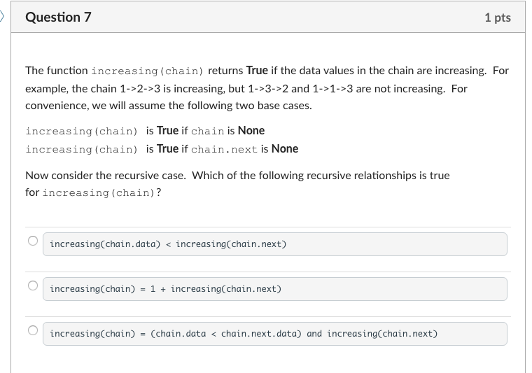Click the answer box containing "and increasing(chain.next)"
532x373 pixels.
[x=274, y=334]
